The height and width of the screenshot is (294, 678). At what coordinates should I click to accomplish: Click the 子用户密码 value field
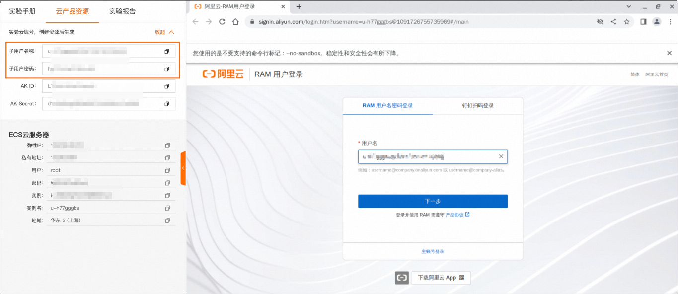pyautogui.click(x=109, y=69)
